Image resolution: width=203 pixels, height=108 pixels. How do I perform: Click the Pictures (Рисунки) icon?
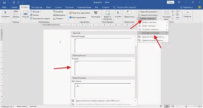pyautogui.click(x=26, y=15)
